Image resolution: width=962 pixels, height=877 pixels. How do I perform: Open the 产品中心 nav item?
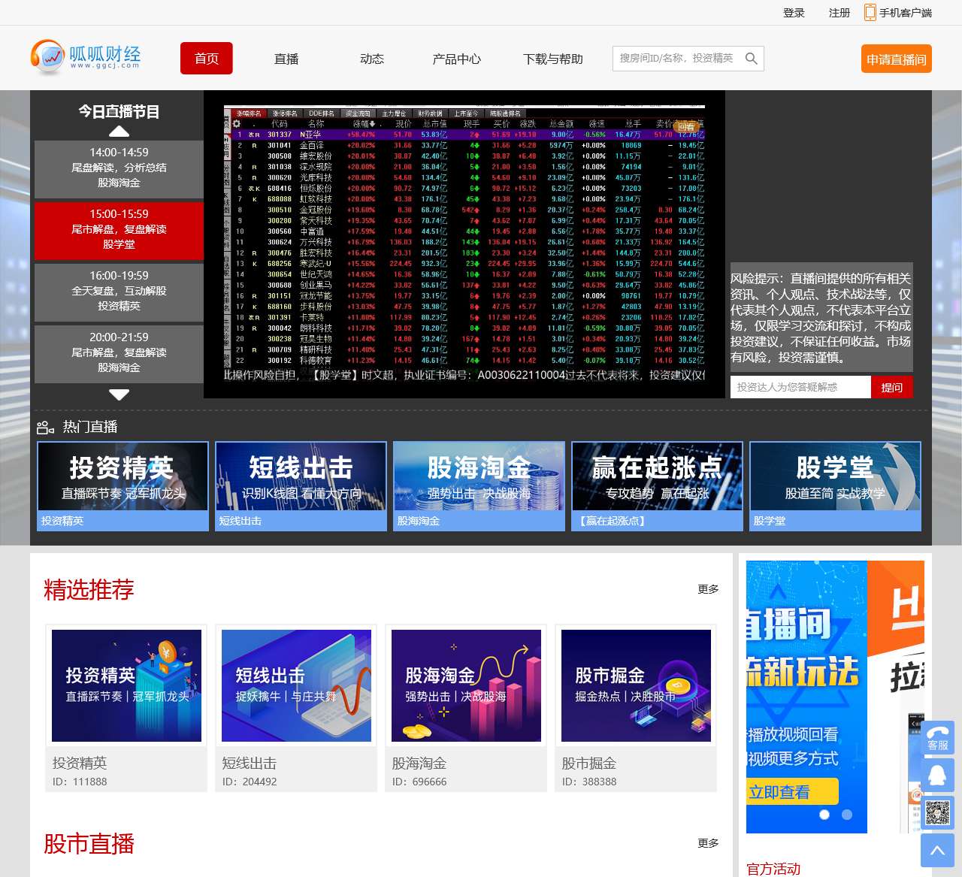click(457, 59)
